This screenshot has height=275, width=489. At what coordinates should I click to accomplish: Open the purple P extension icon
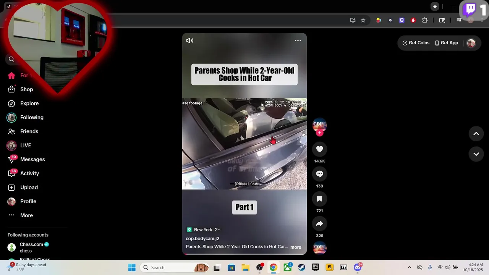(402, 20)
